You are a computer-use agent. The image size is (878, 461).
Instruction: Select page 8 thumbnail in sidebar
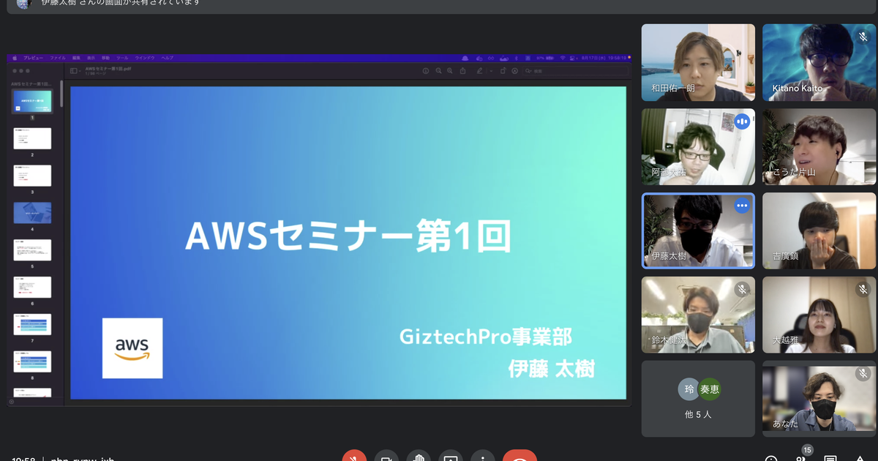pyautogui.click(x=32, y=361)
